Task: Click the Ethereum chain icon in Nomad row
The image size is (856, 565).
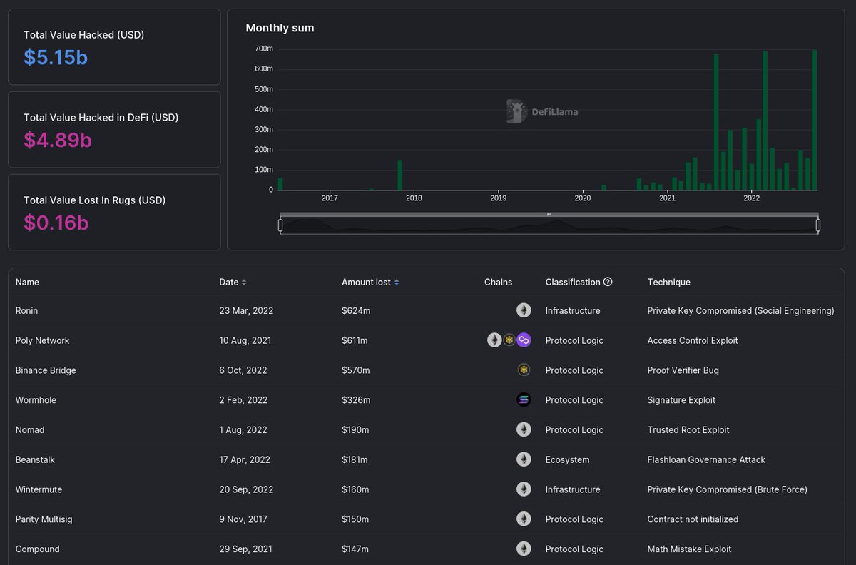Action: click(x=524, y=430)
